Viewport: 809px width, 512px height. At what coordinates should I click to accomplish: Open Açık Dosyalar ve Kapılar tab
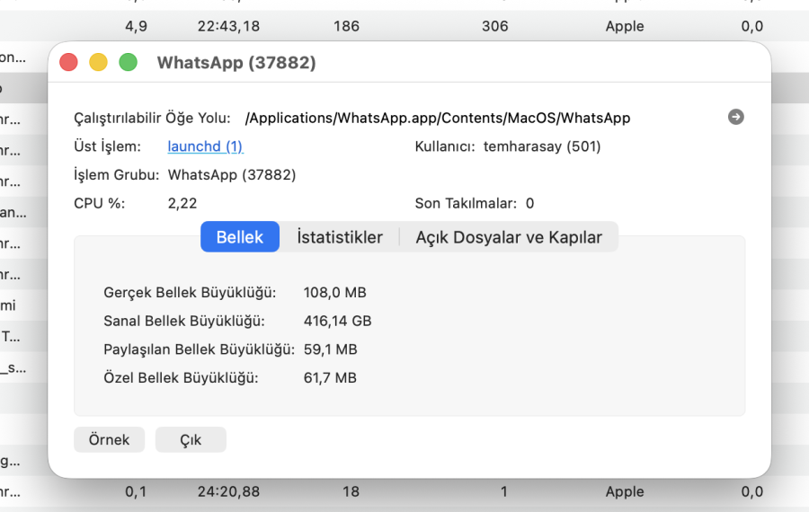pos(509,236)
